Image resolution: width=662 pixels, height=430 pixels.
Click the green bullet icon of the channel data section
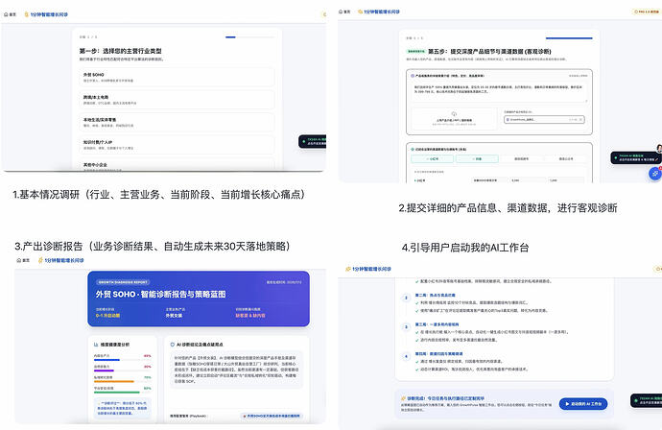point(413,149)
